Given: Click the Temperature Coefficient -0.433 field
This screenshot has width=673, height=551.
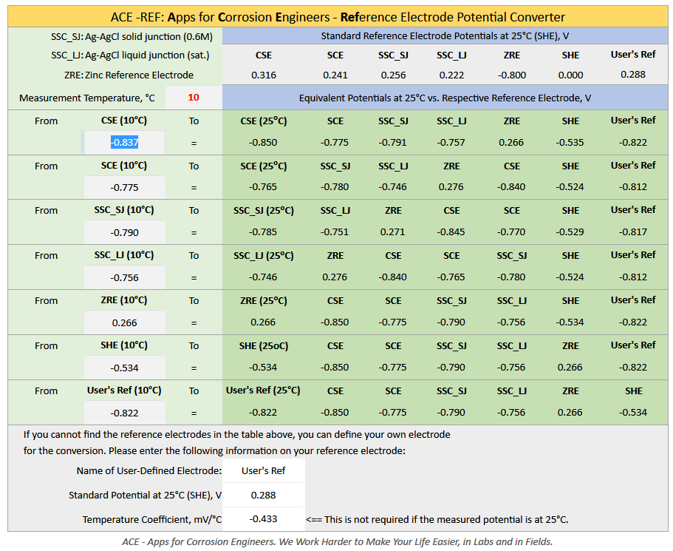Looking at the screenshot, I should point(263,519).
